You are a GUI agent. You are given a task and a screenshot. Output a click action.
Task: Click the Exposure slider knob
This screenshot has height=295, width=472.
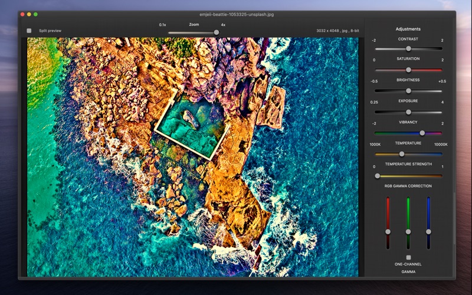pyautogui.click(x=408, y=112)
